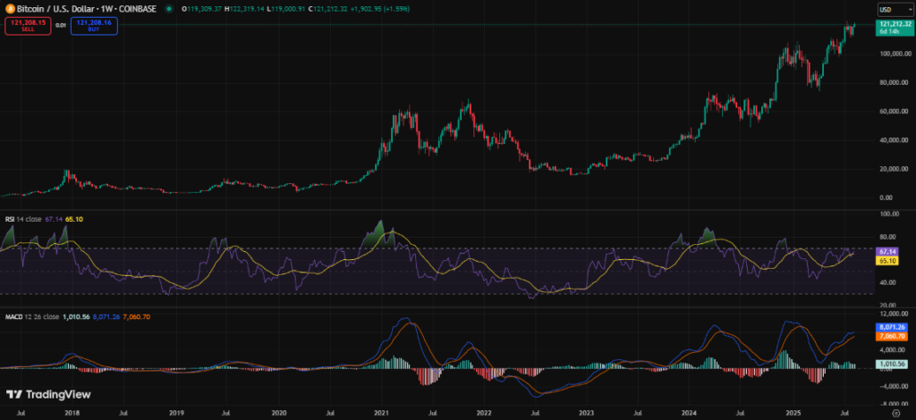Click the low price L119,000.91 in header
The image size is (916, 420).
287,9
